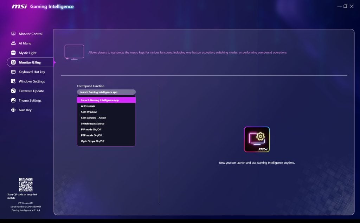Click the Windows Settings sidebar icon
The width and height of the screenshot is (360, 223).
pyautogui.click(x=13, y=81)
